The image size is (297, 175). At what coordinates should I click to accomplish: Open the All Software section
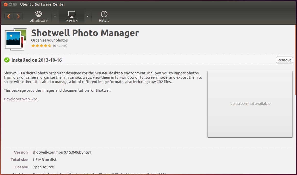click(x=39, y=17)
